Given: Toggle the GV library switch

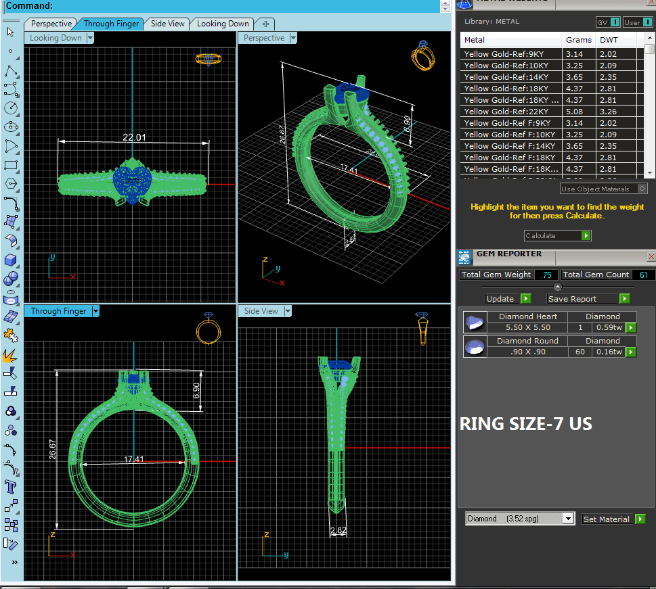Looking at the screenshot, I should point(608,22).
